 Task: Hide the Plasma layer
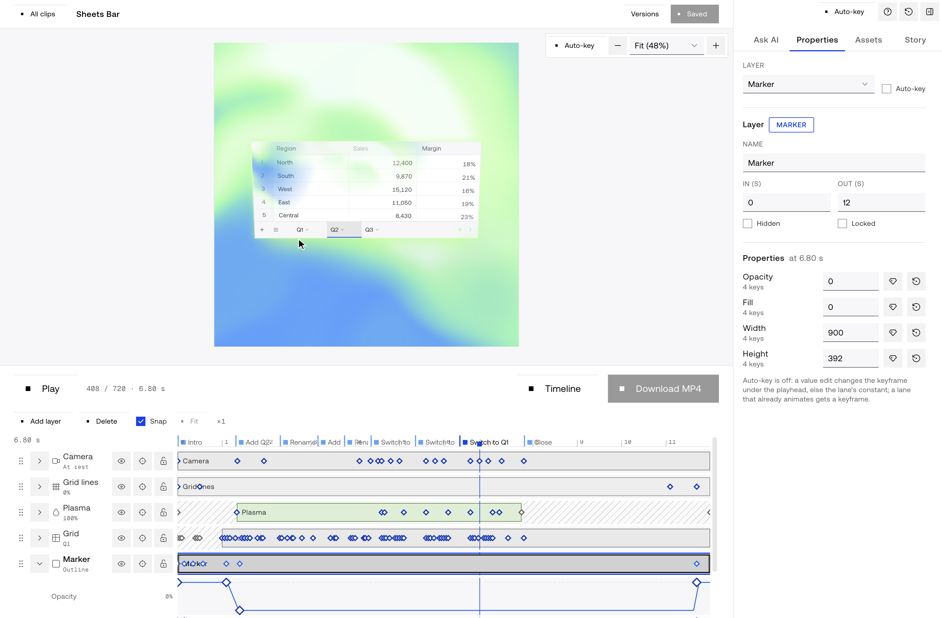(121, 512)
